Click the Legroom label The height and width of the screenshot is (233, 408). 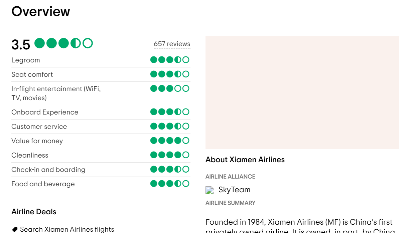pos(26,60)
